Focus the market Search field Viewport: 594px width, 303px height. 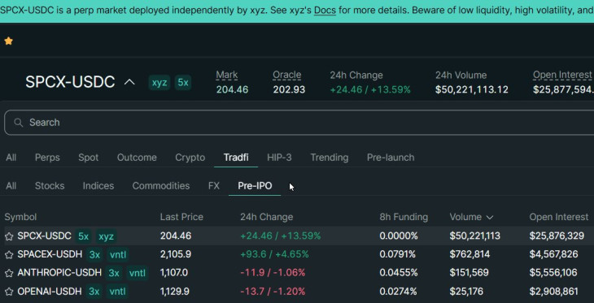[299, 122]
